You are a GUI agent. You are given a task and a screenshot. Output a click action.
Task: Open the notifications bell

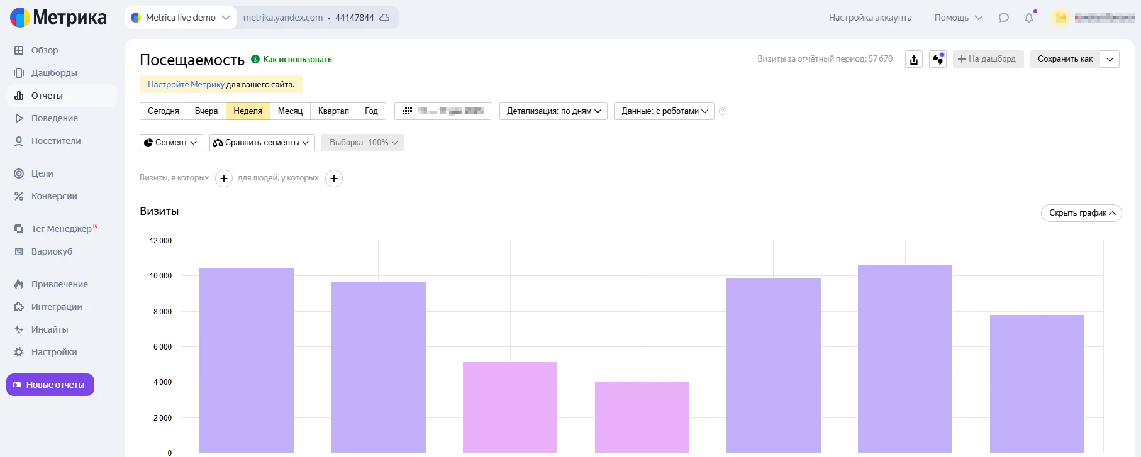point(1029,18)
